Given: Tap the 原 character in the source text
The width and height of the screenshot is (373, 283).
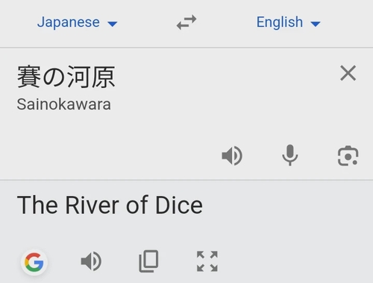Looking at the screenshot, I should point(103,77).
